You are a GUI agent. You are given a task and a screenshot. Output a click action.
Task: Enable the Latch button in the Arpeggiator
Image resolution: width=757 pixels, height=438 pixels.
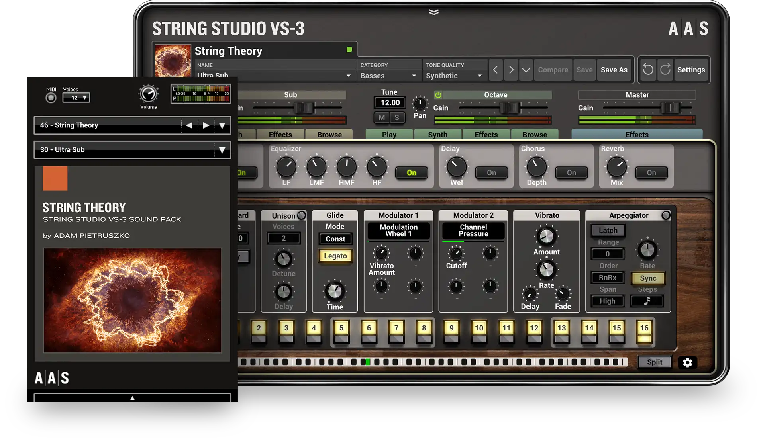[x=608, y=230]
